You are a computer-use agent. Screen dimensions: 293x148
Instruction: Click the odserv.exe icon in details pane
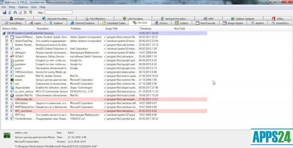(7, 135)
